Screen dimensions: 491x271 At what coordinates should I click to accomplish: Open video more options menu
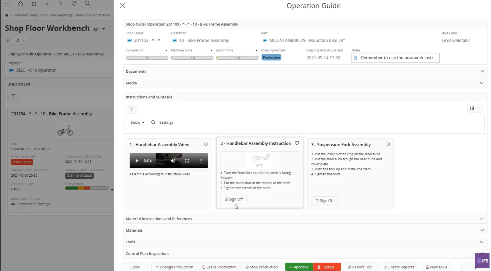click(x=201, y=161)
